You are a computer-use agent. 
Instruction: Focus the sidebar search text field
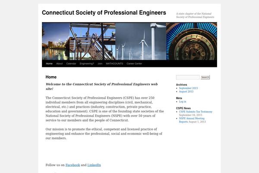coord(188,77)
